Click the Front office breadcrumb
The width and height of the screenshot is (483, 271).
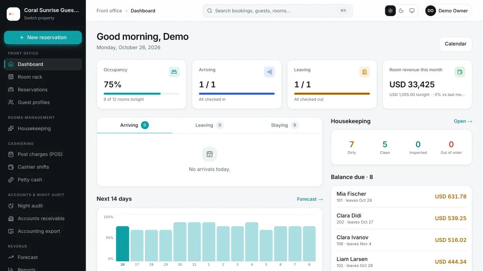click(x=109, y=11)
